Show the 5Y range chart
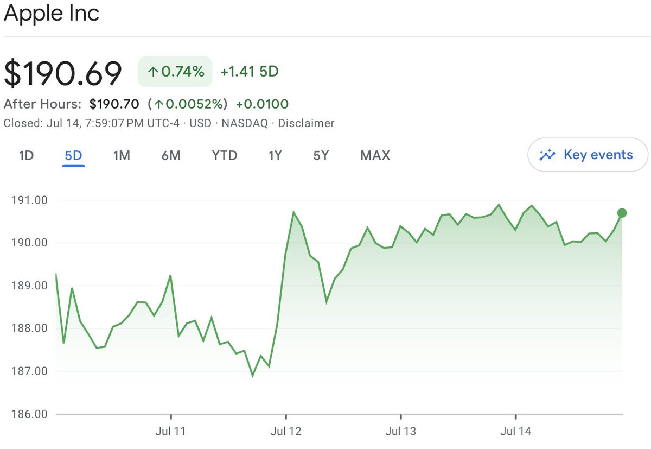 (x=321, y=156)
